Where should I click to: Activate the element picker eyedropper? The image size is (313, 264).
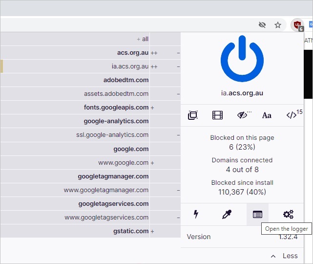227,214
